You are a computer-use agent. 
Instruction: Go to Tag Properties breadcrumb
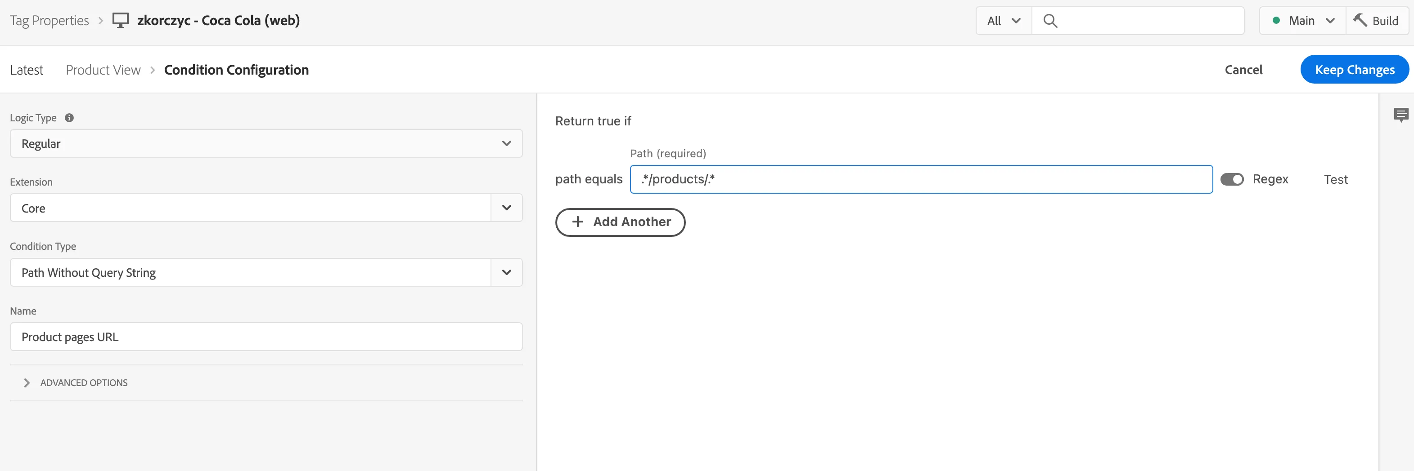pos(50,21)
